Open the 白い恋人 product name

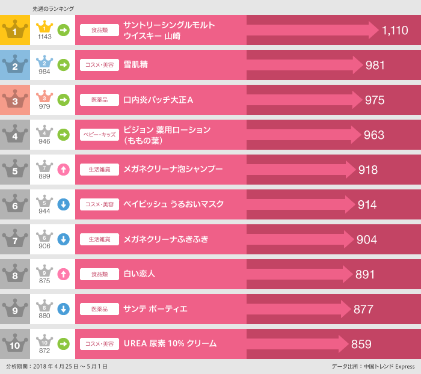click(x=139, y=274)
